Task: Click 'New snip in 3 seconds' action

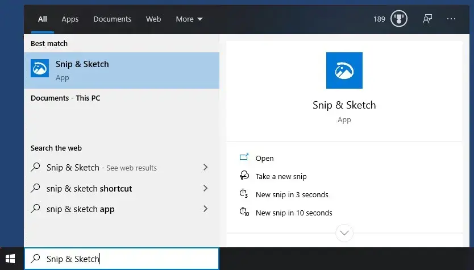Action: tap(292, 195)
